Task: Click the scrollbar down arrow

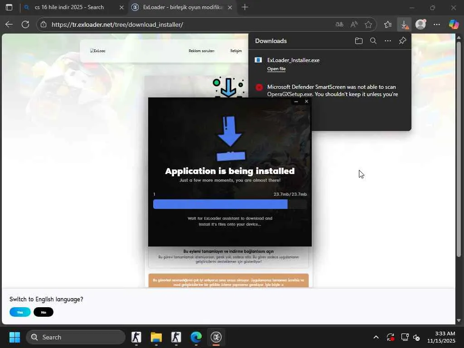Action: (x=459, y=320)
